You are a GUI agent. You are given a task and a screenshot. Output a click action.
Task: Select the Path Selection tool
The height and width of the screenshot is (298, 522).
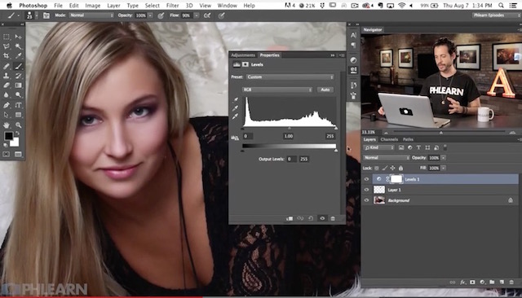point(7,115)
